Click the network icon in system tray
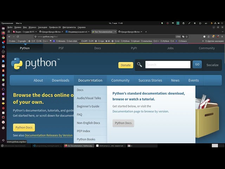Screen dimensions: 225x169 click(215, 23)
